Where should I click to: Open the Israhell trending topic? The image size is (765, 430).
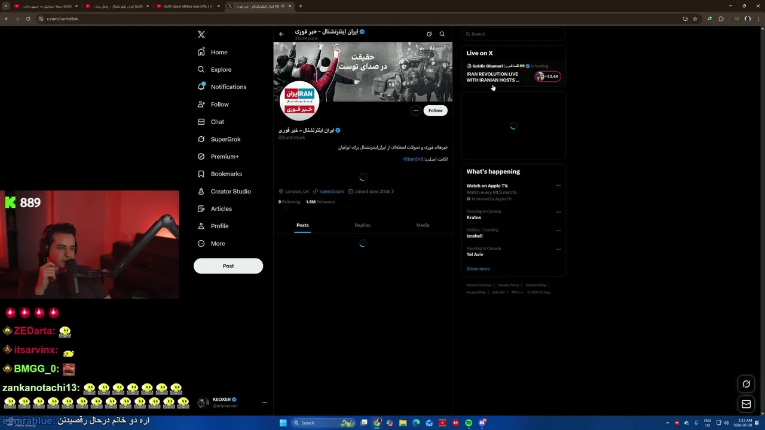click(x=475, y=236)
